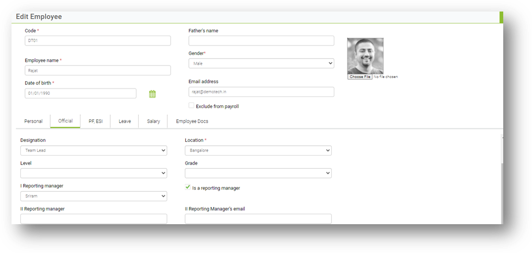Focus the Father's name field

point(261,41)
